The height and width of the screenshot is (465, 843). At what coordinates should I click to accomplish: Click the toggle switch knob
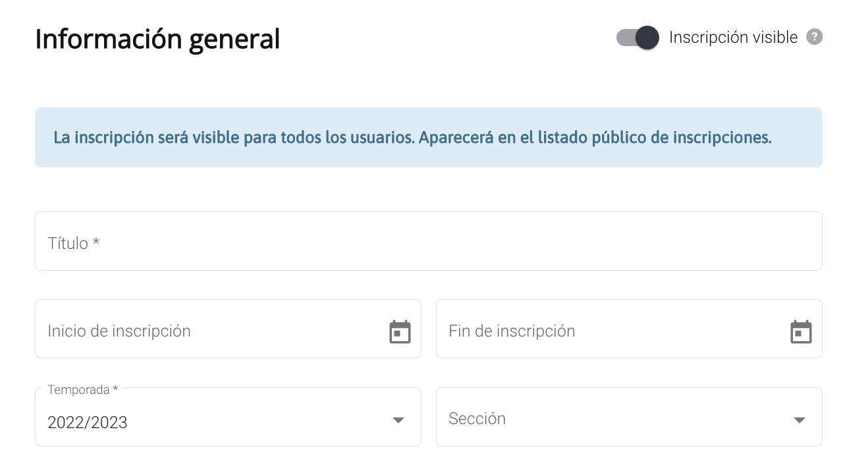click(647, 38)
